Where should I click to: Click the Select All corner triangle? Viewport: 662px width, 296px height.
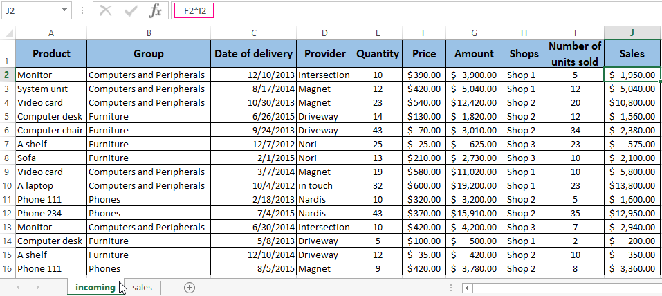pyautogui.click(x=8, y=33)
